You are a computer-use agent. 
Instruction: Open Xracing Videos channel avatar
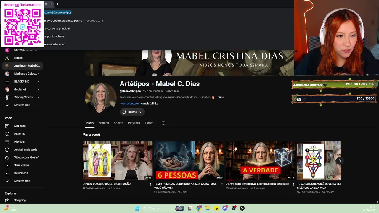click(7, 97)
